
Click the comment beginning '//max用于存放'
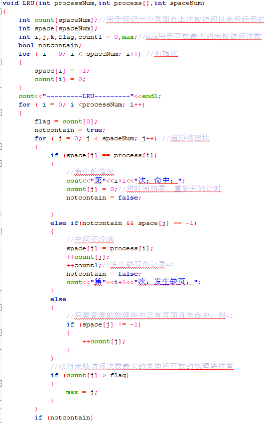[200, 36]
